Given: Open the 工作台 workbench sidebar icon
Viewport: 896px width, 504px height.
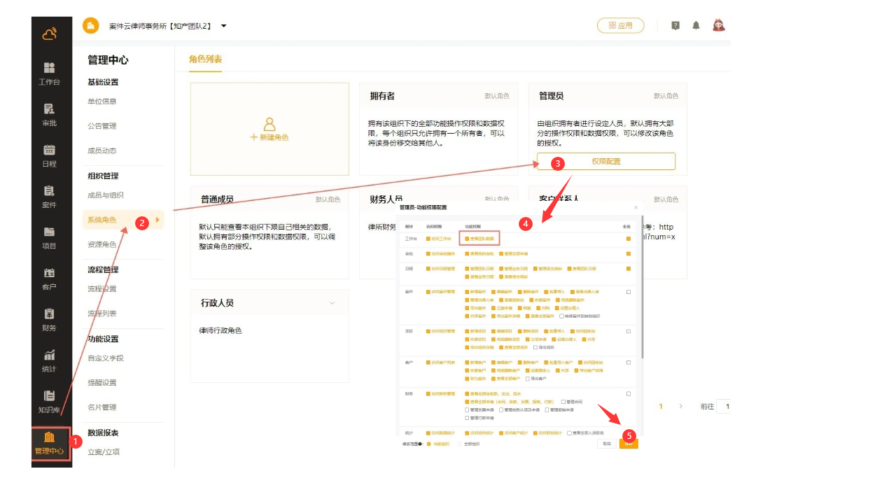Looking at the screenshot, I should pos(49,73).
